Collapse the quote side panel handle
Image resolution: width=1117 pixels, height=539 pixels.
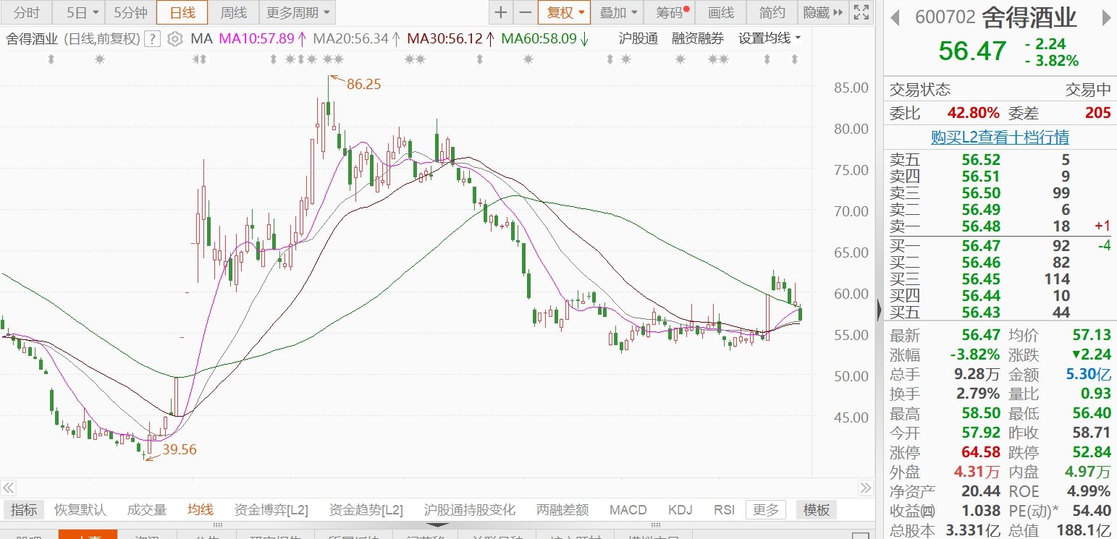point(879,310)
